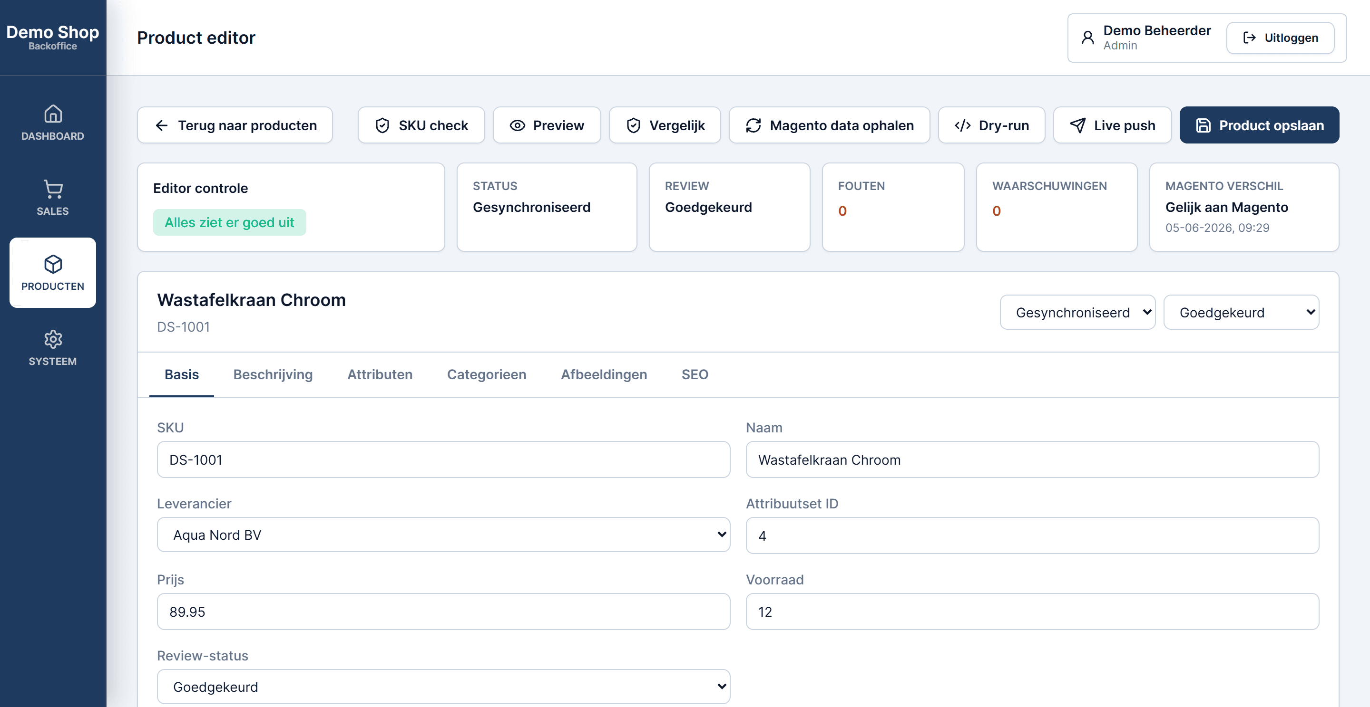Viewport: 1370px width, 707px height.
Task: Click the Demo Beheerder user name
Action: click(1157, 30)
